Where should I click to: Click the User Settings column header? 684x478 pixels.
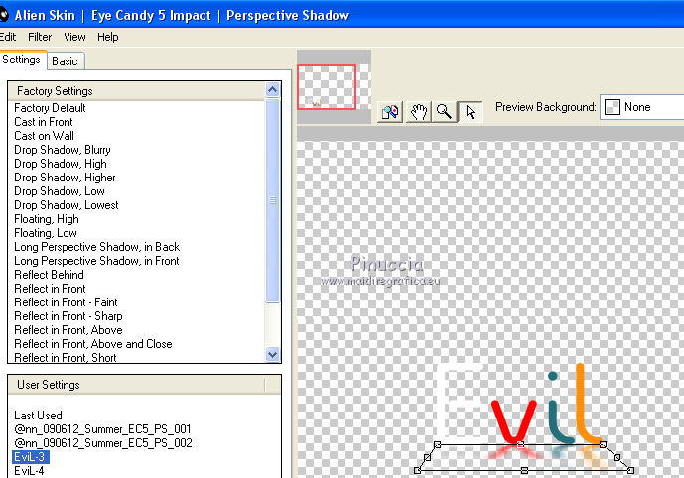click(136, 385)
